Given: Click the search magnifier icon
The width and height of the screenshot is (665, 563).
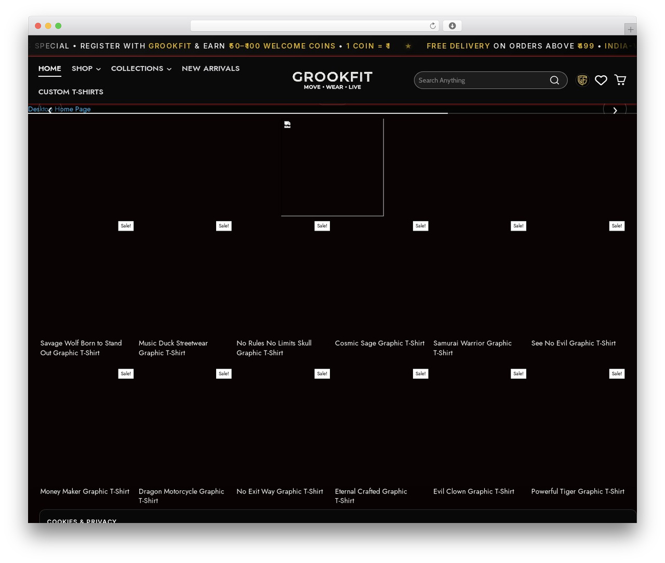Looking at the screenshot, I should (x=554, y=80).
